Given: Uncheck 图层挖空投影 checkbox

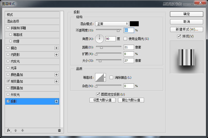Looking at the screenshot, I should (x=98, y=94).
